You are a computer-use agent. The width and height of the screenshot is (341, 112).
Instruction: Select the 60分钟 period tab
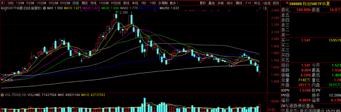(x=65, y=3)
